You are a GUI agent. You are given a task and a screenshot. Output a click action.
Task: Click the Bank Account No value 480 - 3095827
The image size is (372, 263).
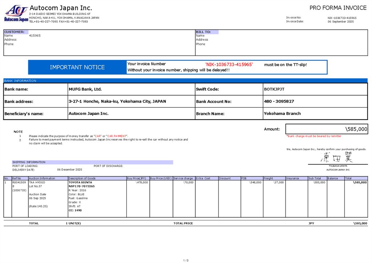[x=279, y=101]
